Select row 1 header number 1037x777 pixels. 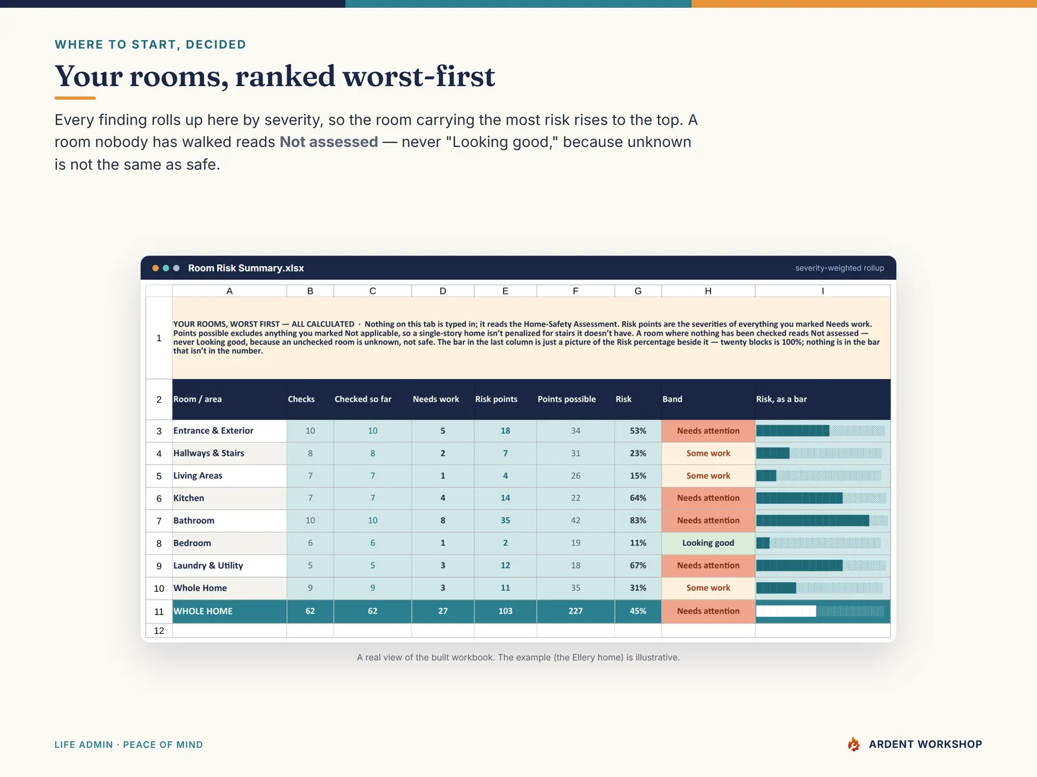[x=159, y=338]
